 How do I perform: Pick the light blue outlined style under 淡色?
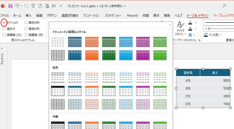126,91
